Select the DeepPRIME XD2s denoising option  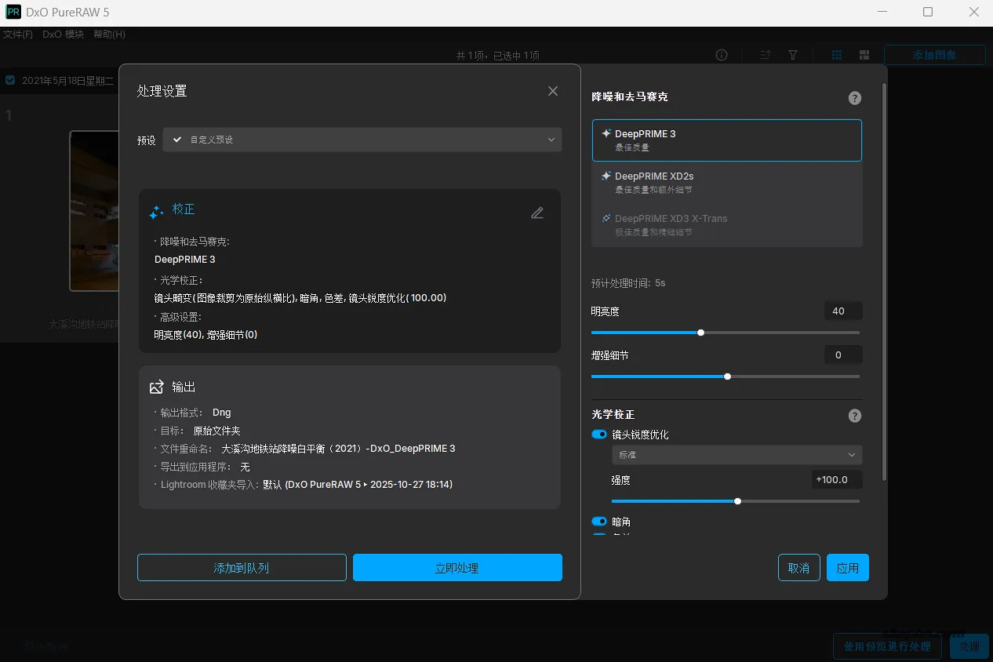click(726, 183)
